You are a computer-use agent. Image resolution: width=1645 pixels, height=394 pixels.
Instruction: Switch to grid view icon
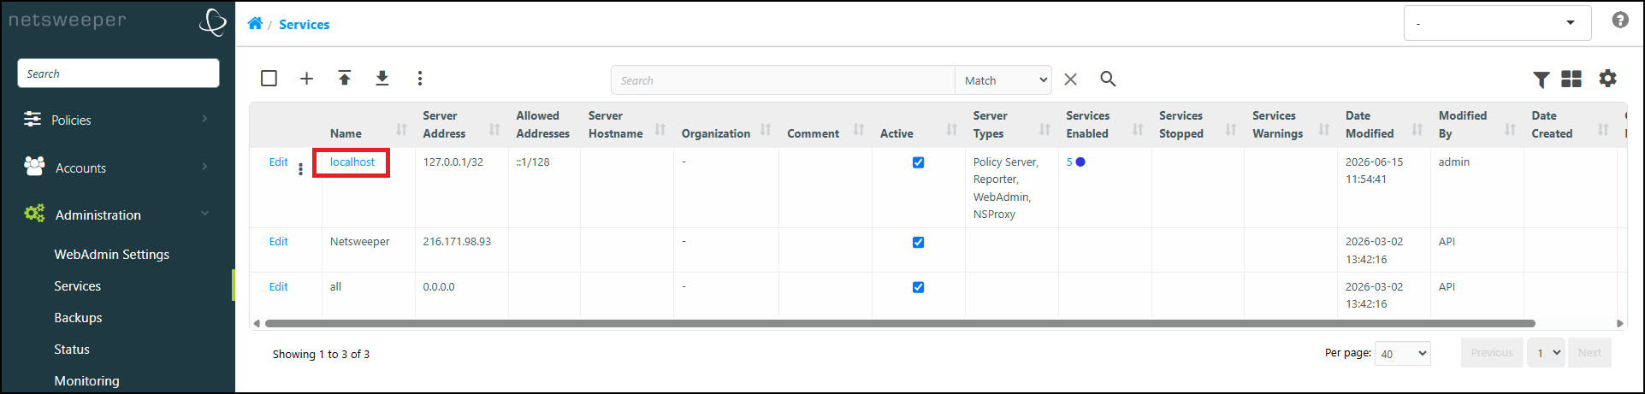[x=1571, y=79]
